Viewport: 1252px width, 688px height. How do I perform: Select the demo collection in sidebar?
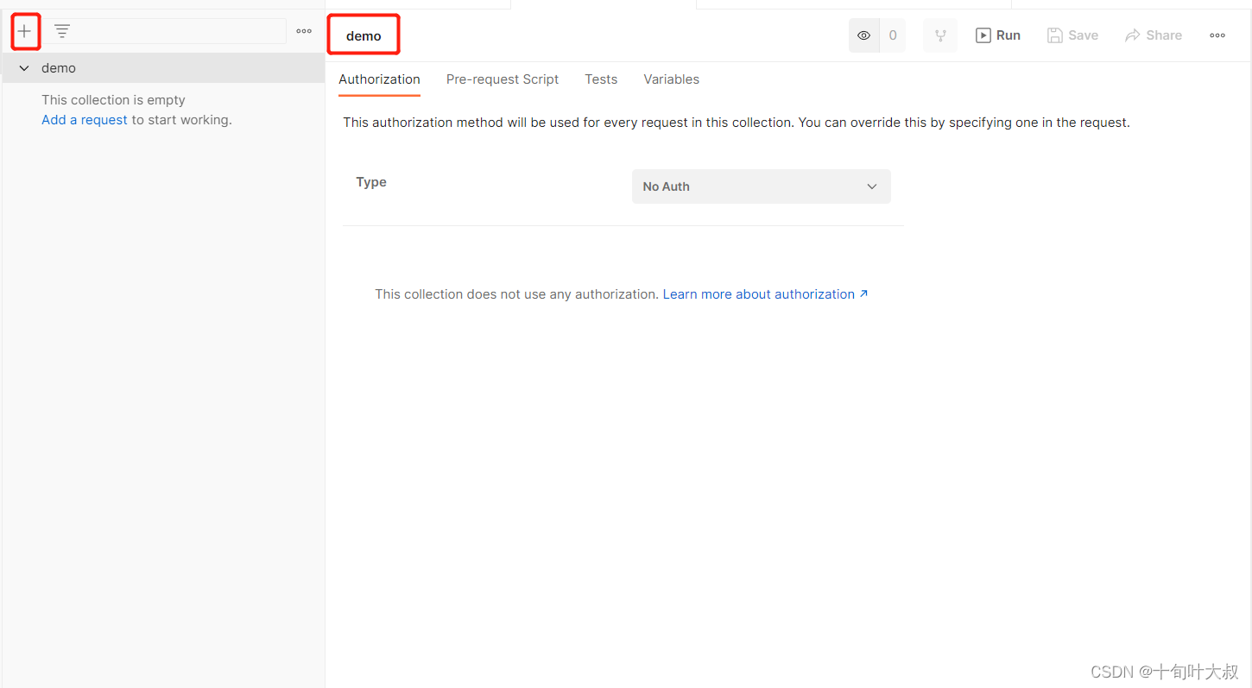click(x=164, y=68)
